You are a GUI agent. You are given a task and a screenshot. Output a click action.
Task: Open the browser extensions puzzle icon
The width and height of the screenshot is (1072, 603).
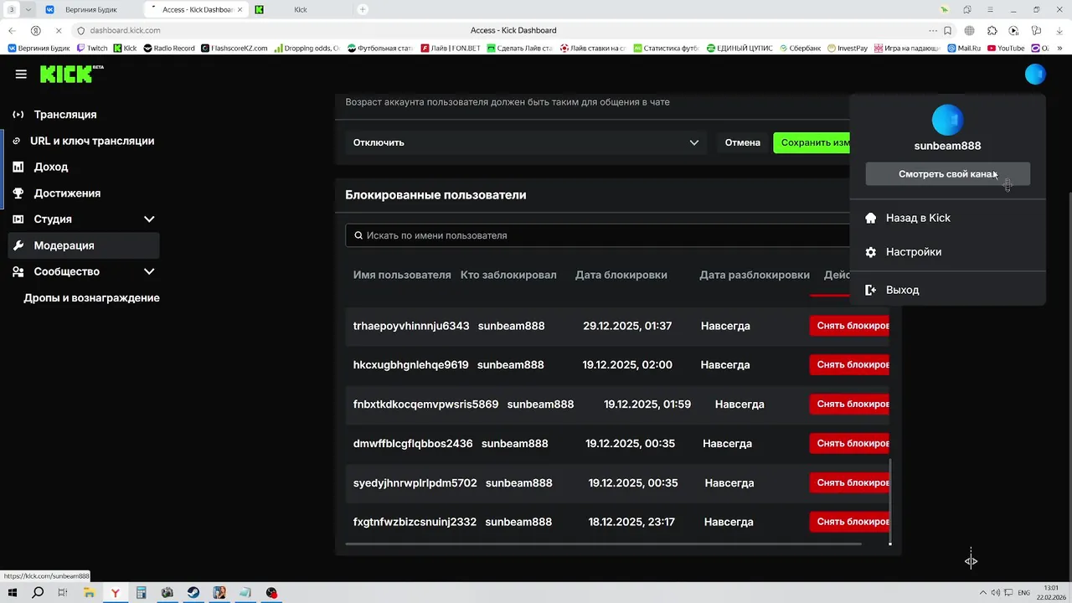click(x=992, y=30)
